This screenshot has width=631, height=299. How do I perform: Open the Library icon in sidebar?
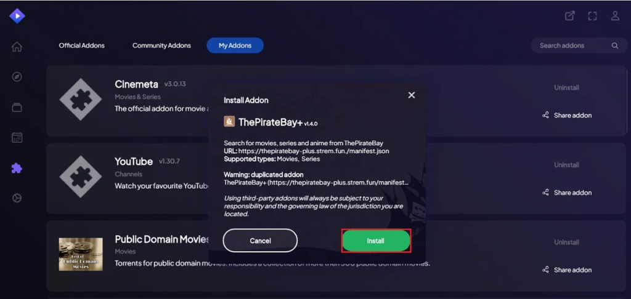pyautogui.click(x=17, y=108)
